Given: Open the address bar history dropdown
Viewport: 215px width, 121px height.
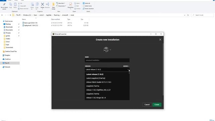Looking at the screenshot, I should [x=184, y=15].
